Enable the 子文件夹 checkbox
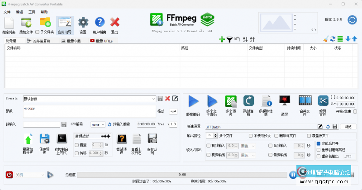 click(x=38, y=32)
